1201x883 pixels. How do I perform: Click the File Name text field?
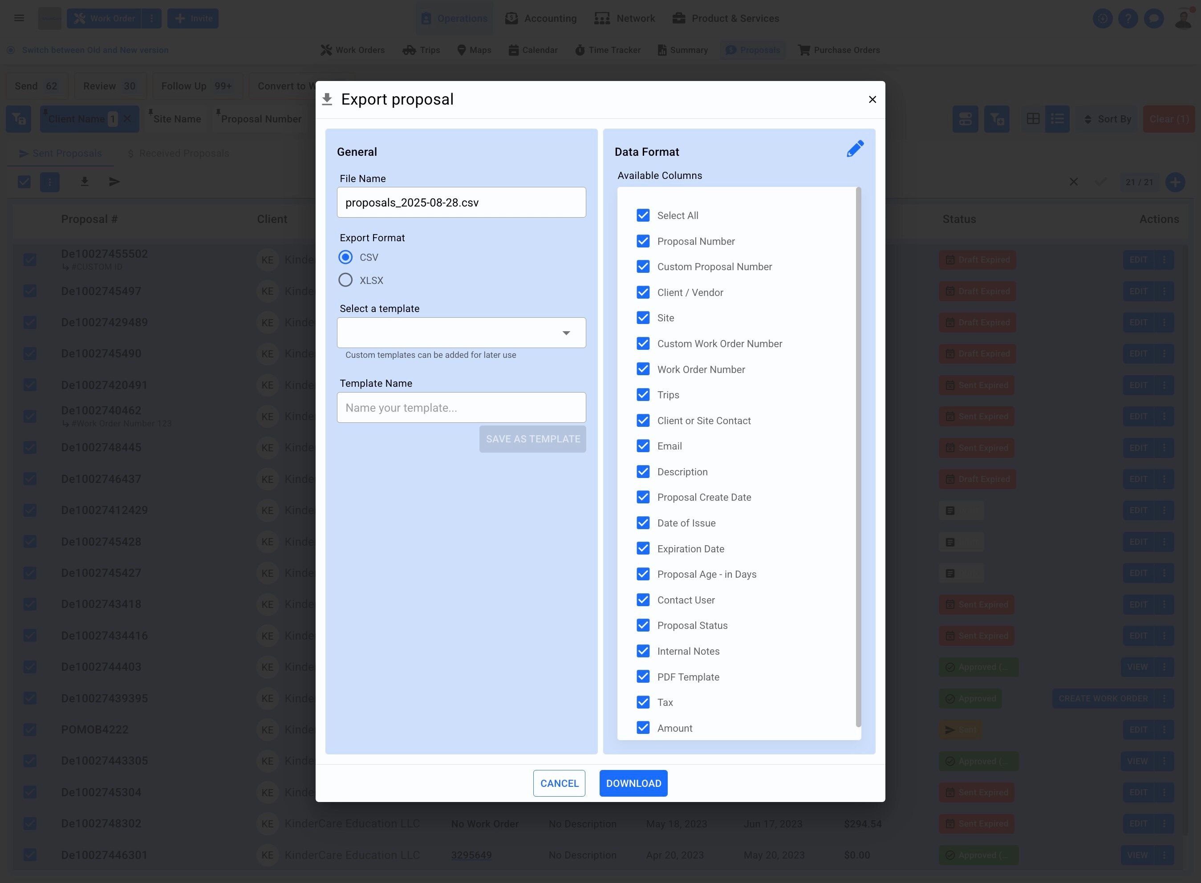461,203
